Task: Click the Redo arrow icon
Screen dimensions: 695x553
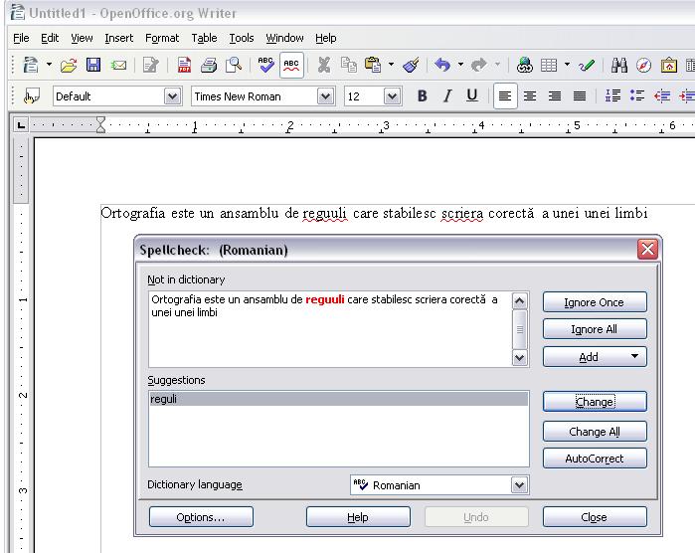Action: coord(478,66)
